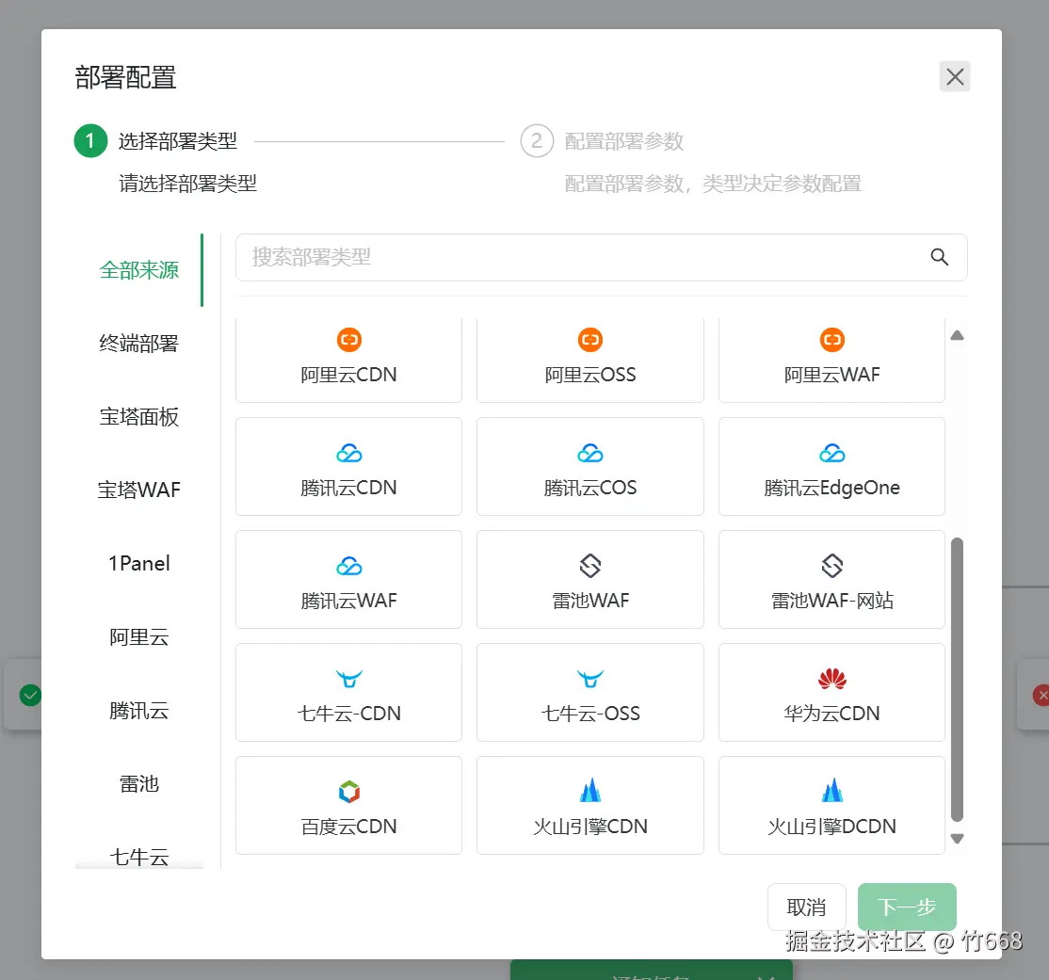Click the 火山引擎DCDN label text
The width and height of the screenshot is (1049, 980).
(831, 827)
